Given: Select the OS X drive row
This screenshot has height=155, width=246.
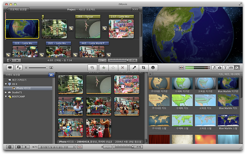Looking at the screenshot, I should pos(28,84).
